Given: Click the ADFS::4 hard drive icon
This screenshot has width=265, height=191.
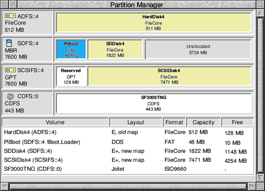Looking at the screenshot, I should (10, 16).
